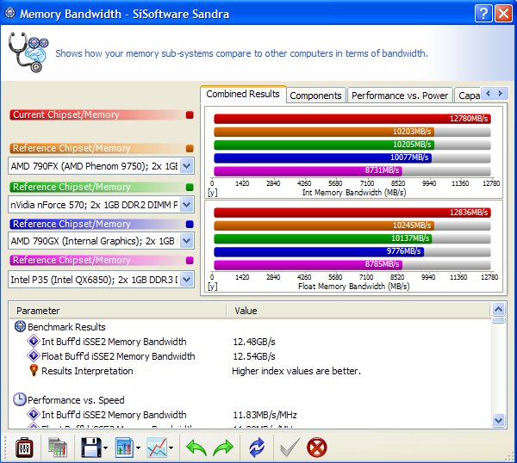Screen dimensions: 517x463
Task: Click the floppy disk save icon
Action: point(91,448)
